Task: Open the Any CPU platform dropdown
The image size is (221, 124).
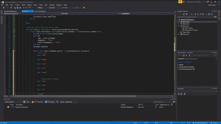Action: [55, 8]
